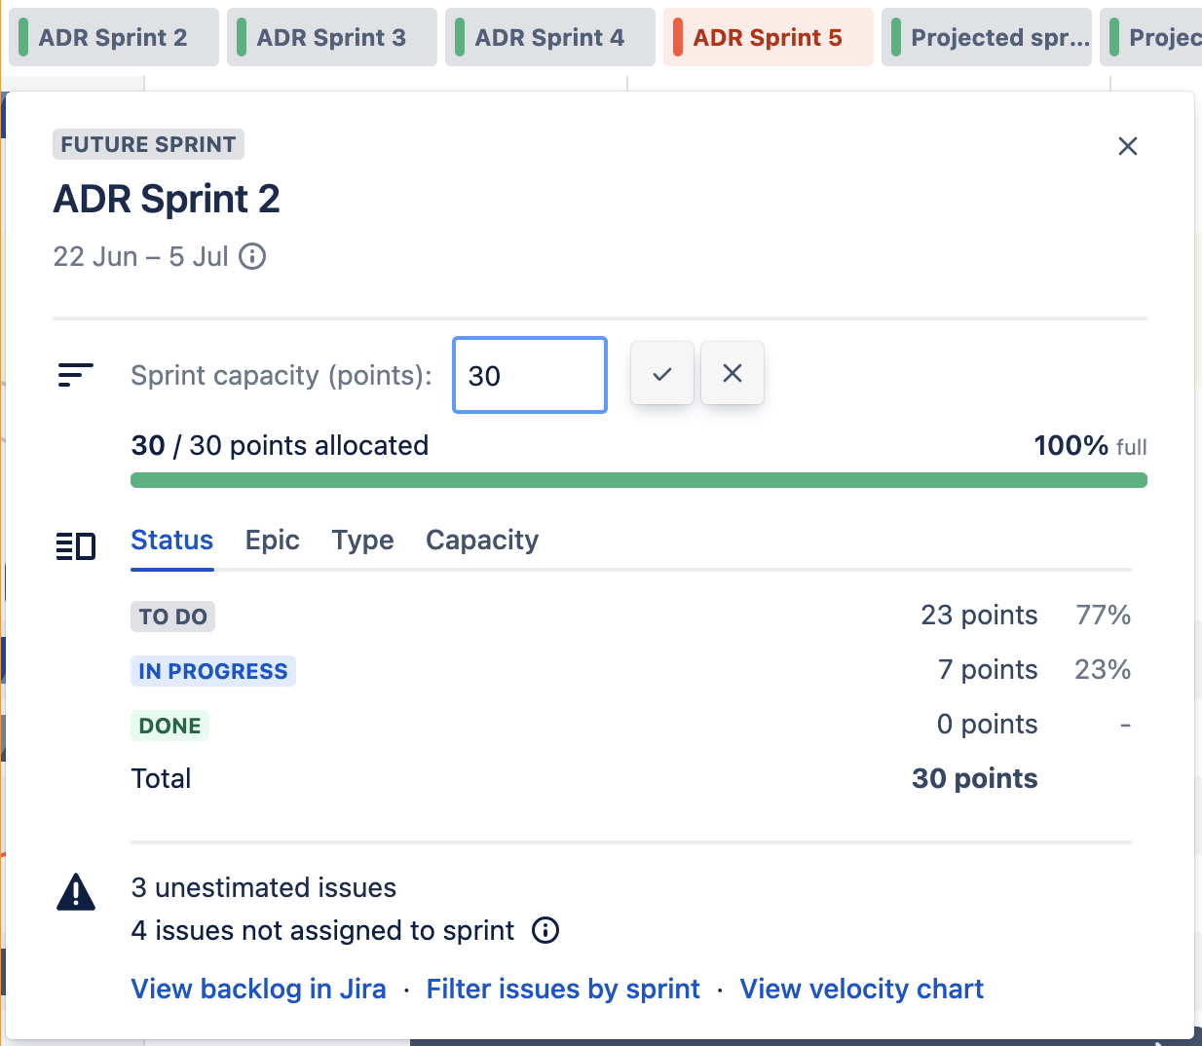Screen dimensions: 1202x1046
Task: Open View backlog in Jira
Action: click(x=258, y=989)
